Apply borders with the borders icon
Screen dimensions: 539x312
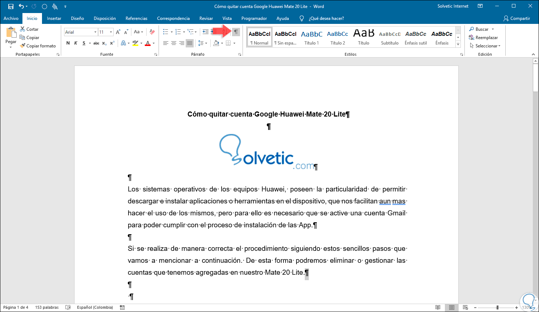click(x=228, y=43)
